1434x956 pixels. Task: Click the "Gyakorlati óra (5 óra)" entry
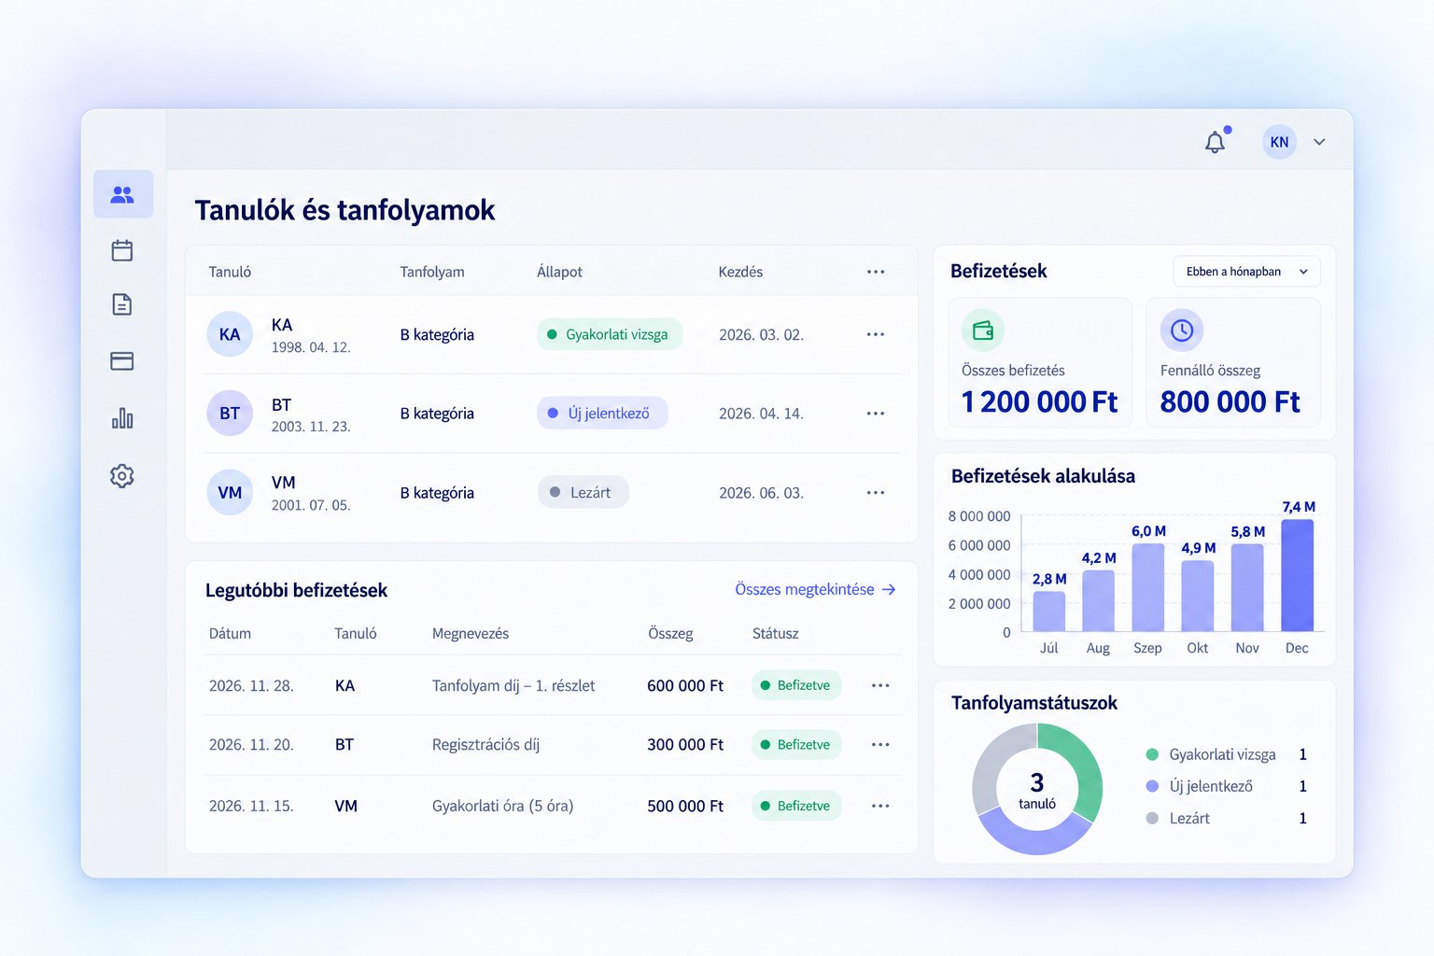tap(502, 806)
